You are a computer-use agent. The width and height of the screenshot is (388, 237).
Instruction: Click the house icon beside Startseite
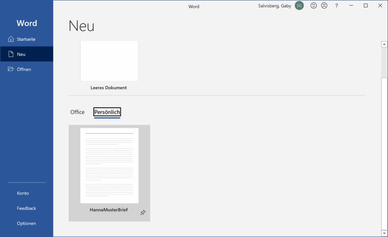click(x=11, y=39)
